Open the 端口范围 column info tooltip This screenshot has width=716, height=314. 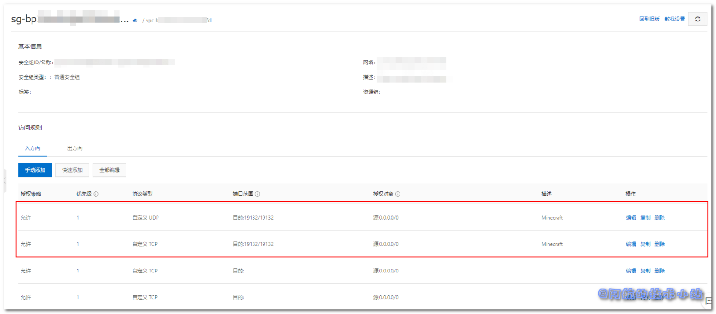click(x=257, y=194)
